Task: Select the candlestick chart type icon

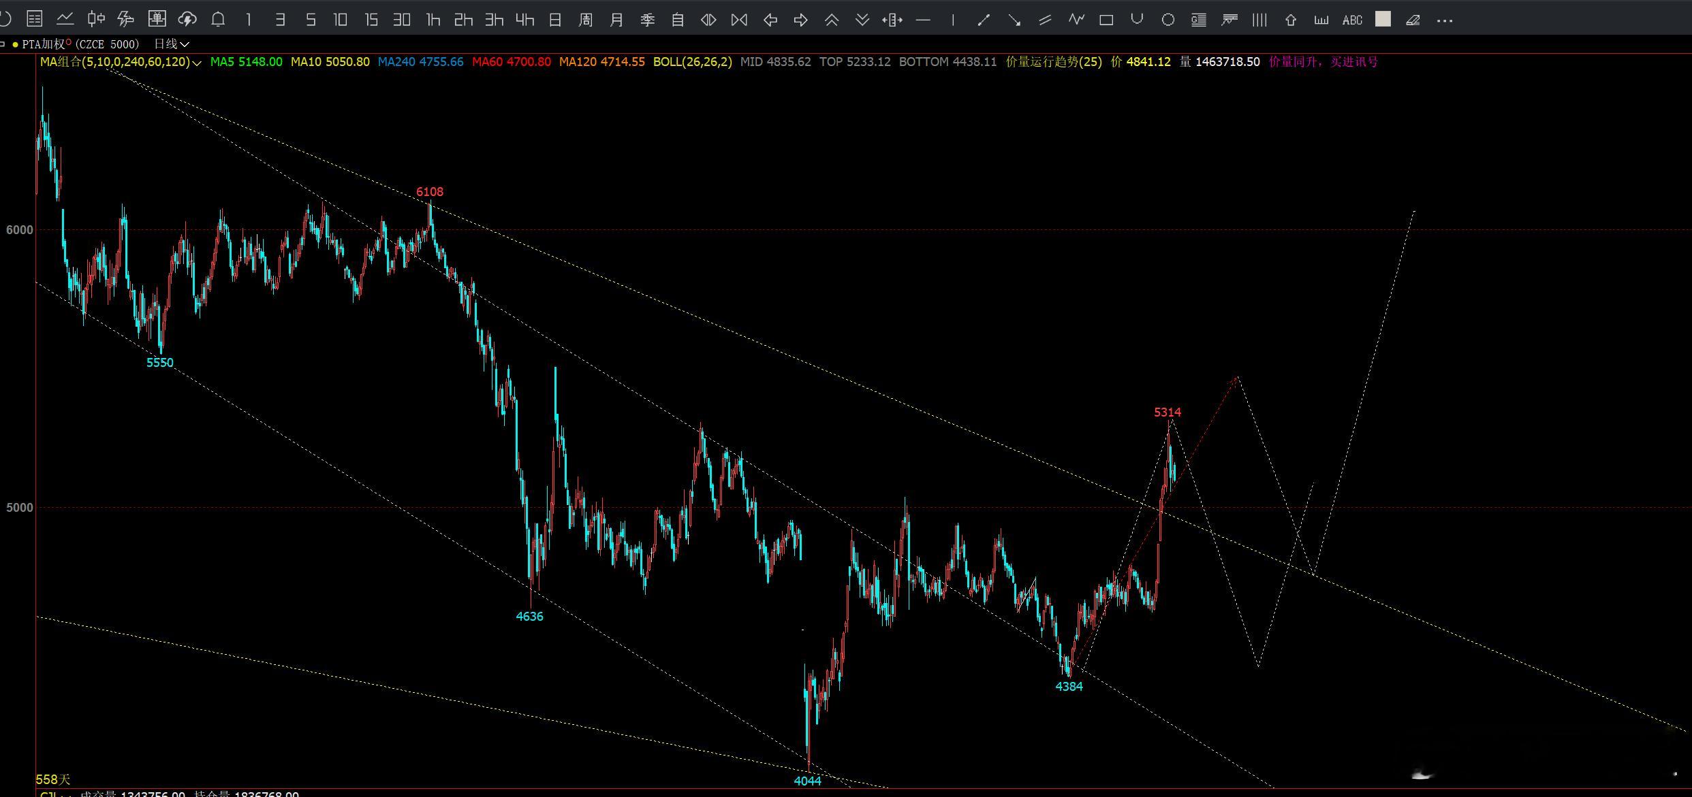Action: [96, 20]
